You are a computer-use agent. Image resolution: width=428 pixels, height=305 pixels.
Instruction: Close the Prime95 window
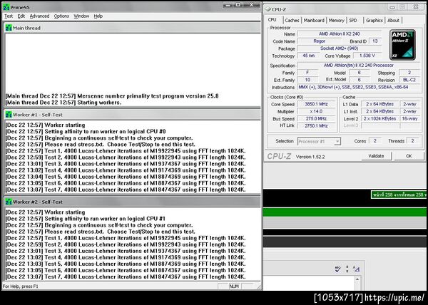coord(252,5)
